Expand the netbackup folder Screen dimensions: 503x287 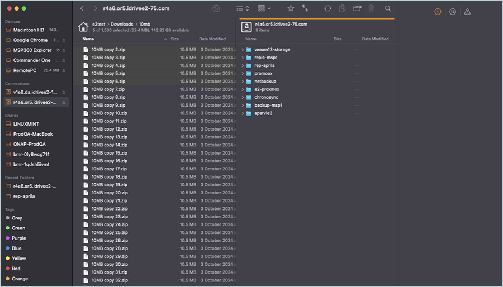pos(243,82)
